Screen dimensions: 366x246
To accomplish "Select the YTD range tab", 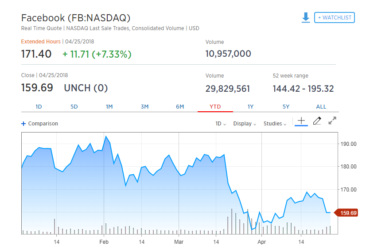I will click(215, 107).
